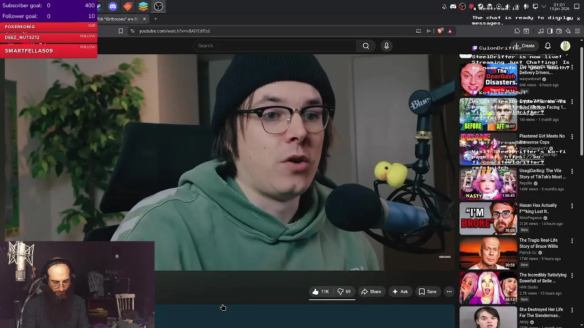Screen dimensions: 584x328
Task: Click the system tray notification bell
Action: pyautogui.click(x=444, y=6)
